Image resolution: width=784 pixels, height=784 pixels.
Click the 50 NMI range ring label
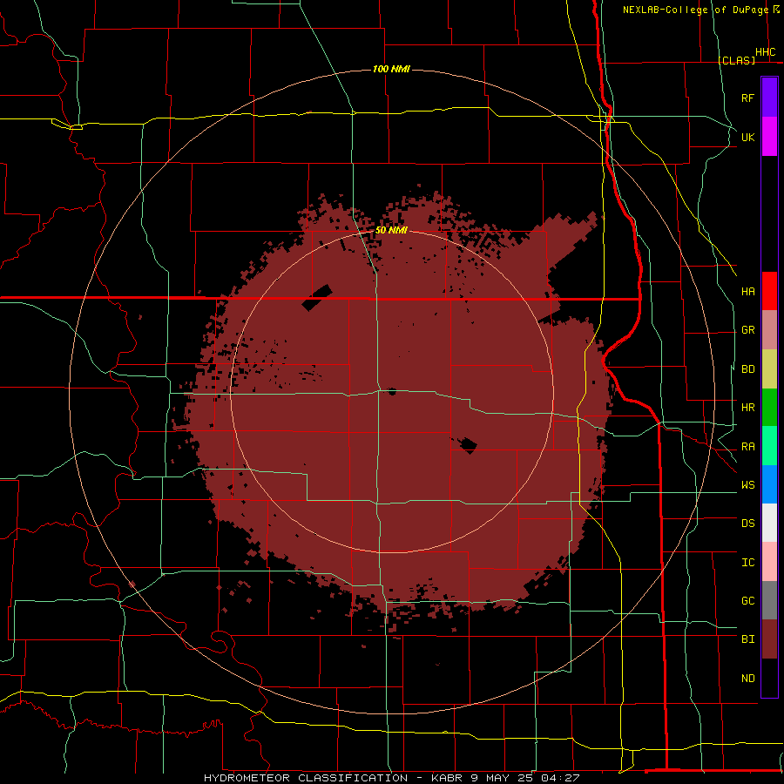click(391, 231)
